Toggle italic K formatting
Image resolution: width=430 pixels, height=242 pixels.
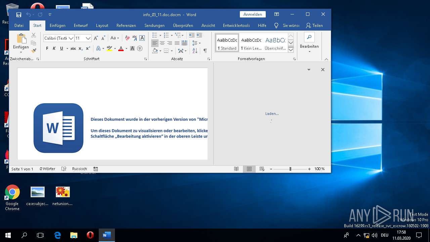click(54, 48)
